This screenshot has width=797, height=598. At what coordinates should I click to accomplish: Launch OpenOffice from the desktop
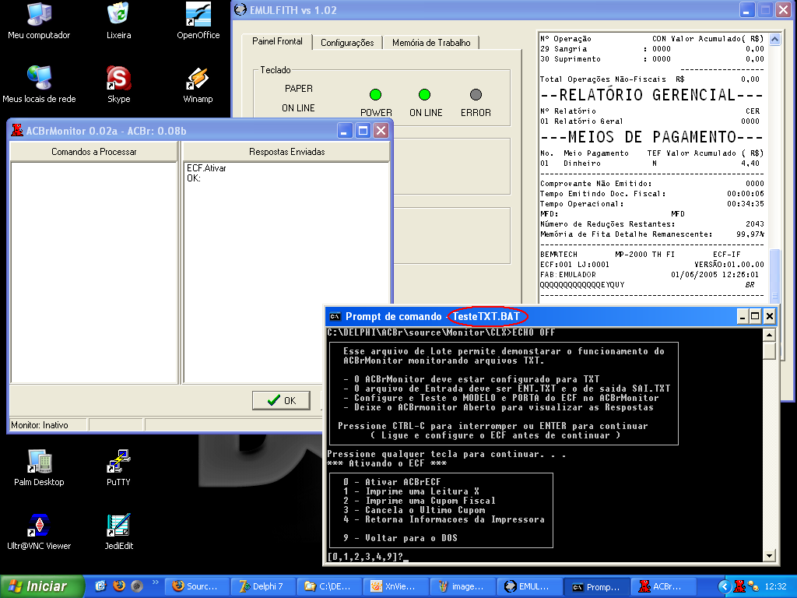(x=198, y=15)
